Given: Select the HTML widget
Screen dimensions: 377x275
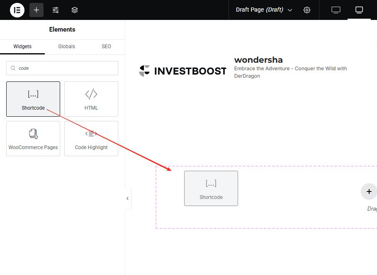Looking at the screenshot, I should [91, 99].
